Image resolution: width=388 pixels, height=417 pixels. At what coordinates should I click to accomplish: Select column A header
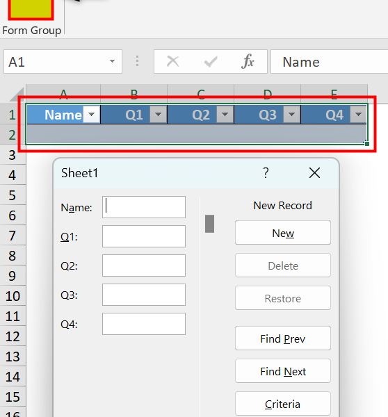pos(63,95)
